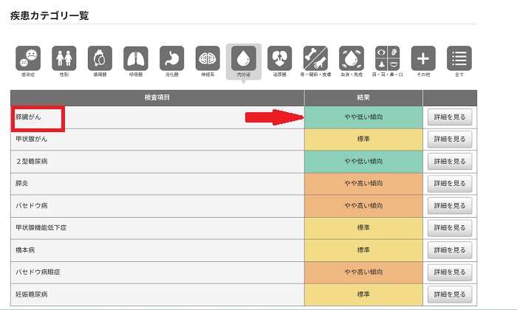
Task: Open the 性別 category icon
Action: (64, 58)
